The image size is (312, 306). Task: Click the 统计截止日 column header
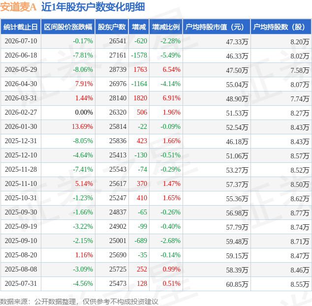tap(21, 27)
